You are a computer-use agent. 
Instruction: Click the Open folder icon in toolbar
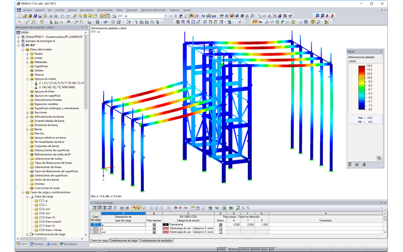25,16
